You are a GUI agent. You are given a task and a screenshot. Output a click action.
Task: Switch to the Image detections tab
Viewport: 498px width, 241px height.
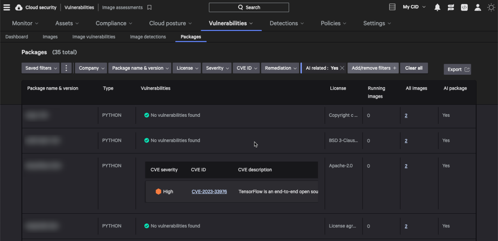pyautogui.click(x=148, y=37)
